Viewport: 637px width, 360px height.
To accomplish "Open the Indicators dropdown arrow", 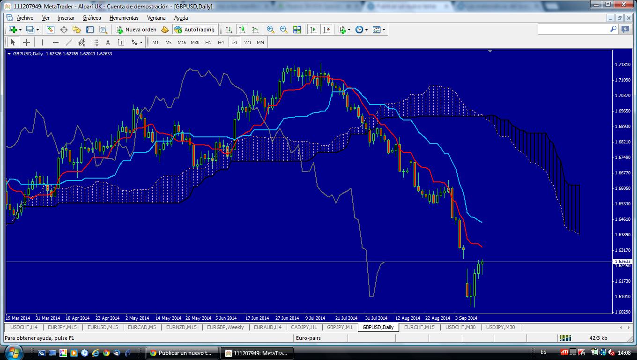I will [349, 30].
